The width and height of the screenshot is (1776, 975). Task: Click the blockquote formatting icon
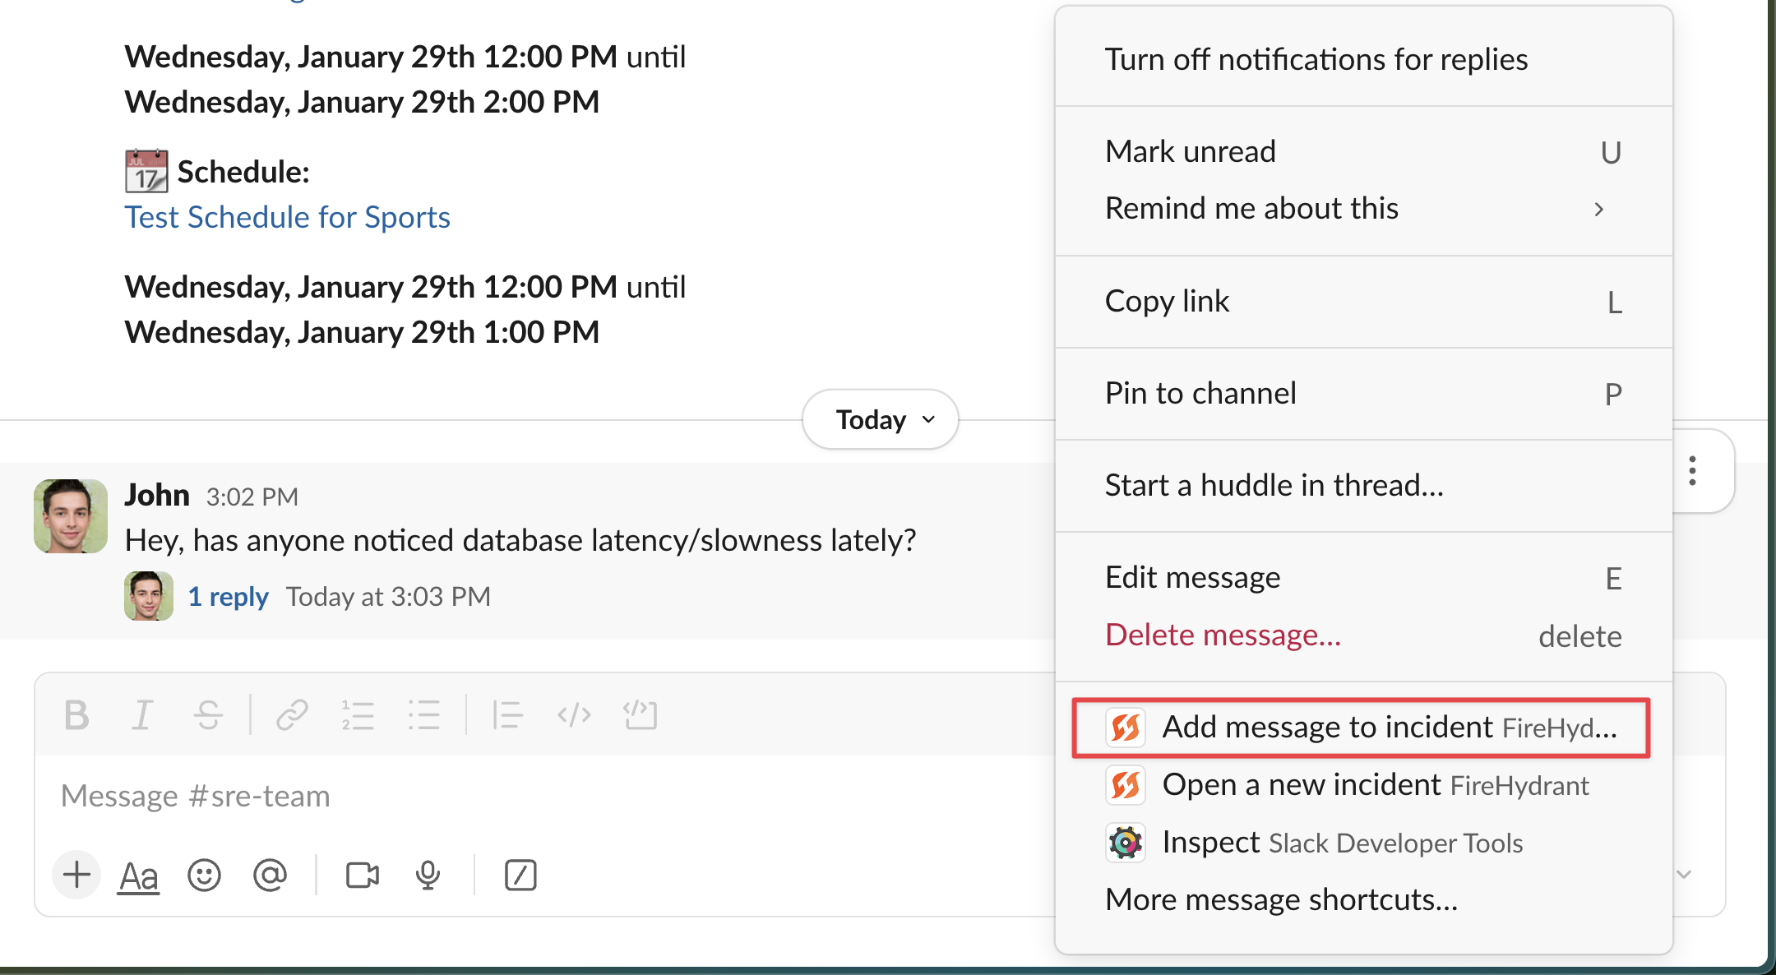507,714
